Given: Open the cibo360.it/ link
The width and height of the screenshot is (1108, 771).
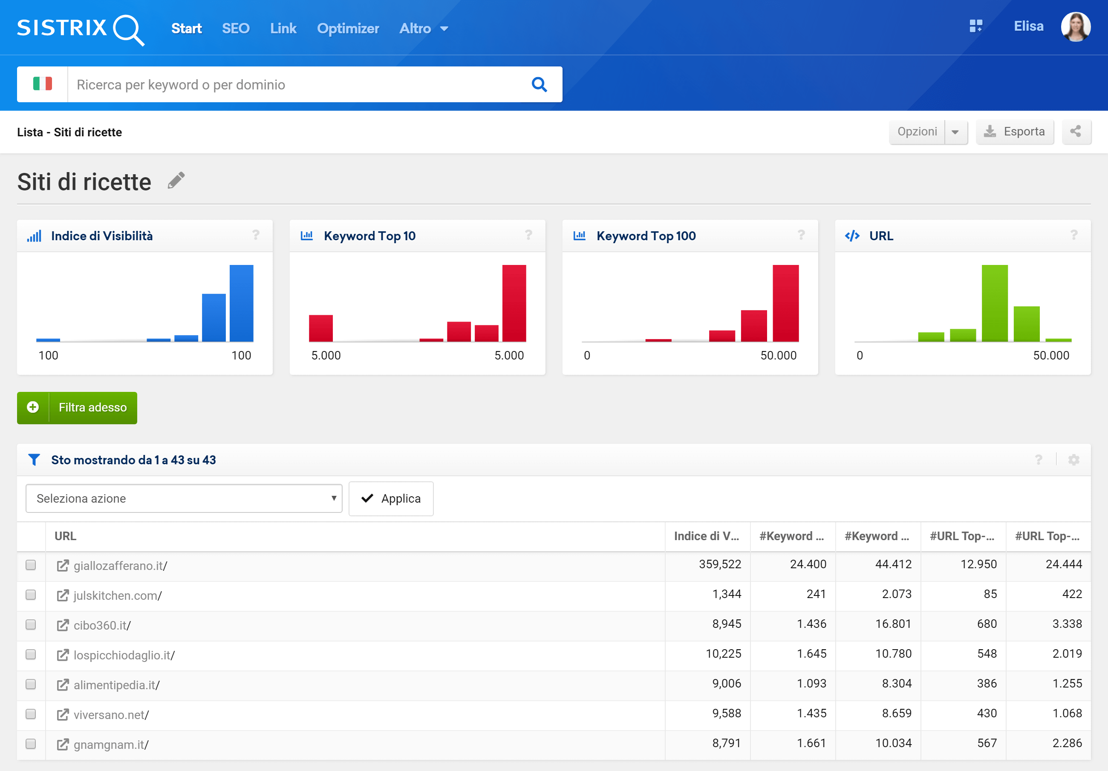Looking at the screenshot, I should (x=102, y=625).
